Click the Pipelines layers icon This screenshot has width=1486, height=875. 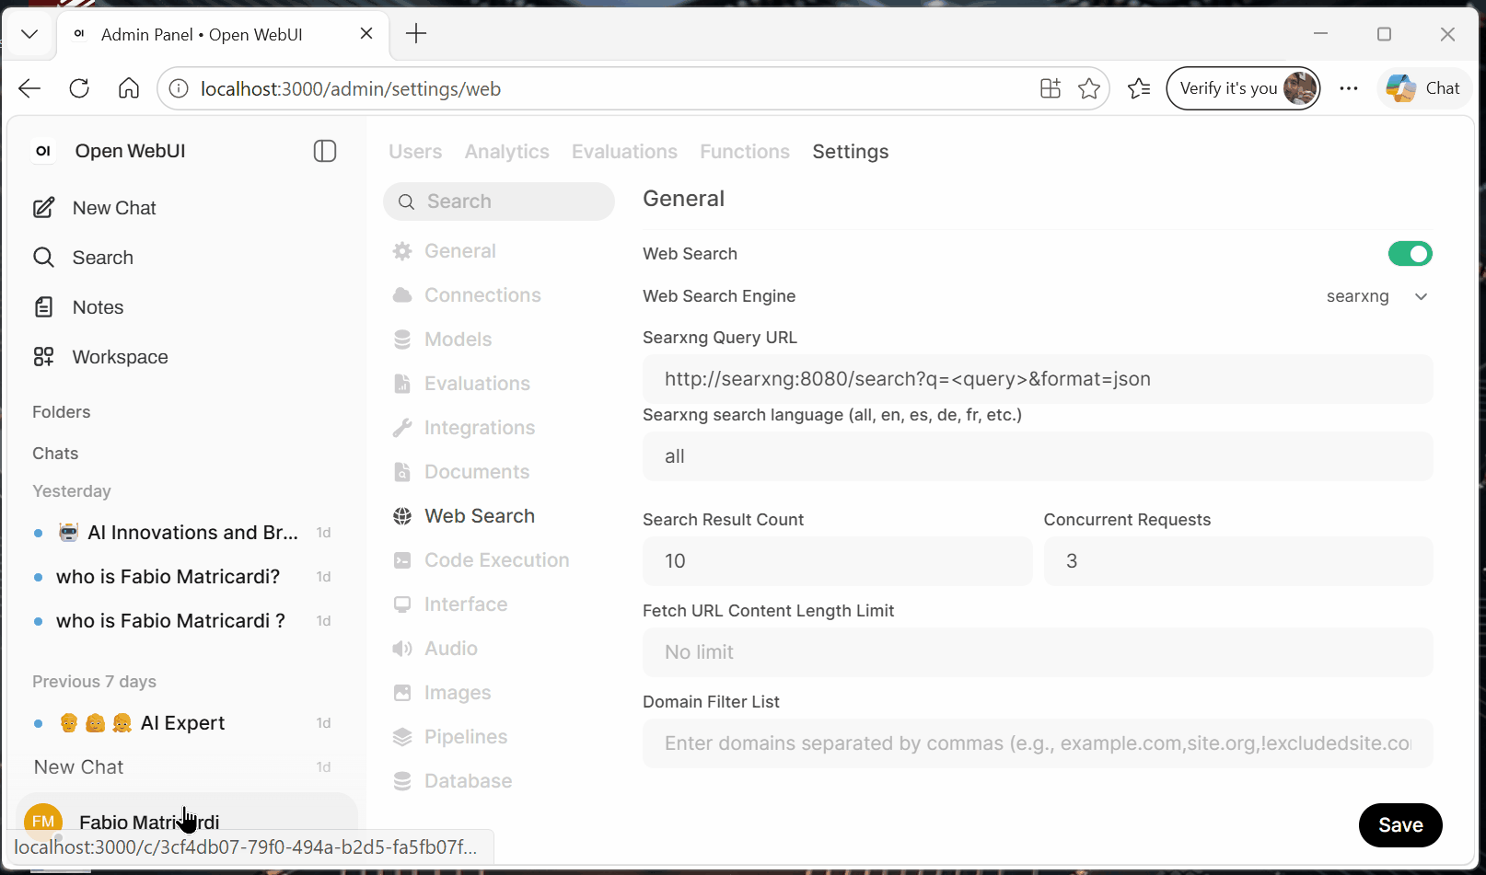(x=402, y=737)
